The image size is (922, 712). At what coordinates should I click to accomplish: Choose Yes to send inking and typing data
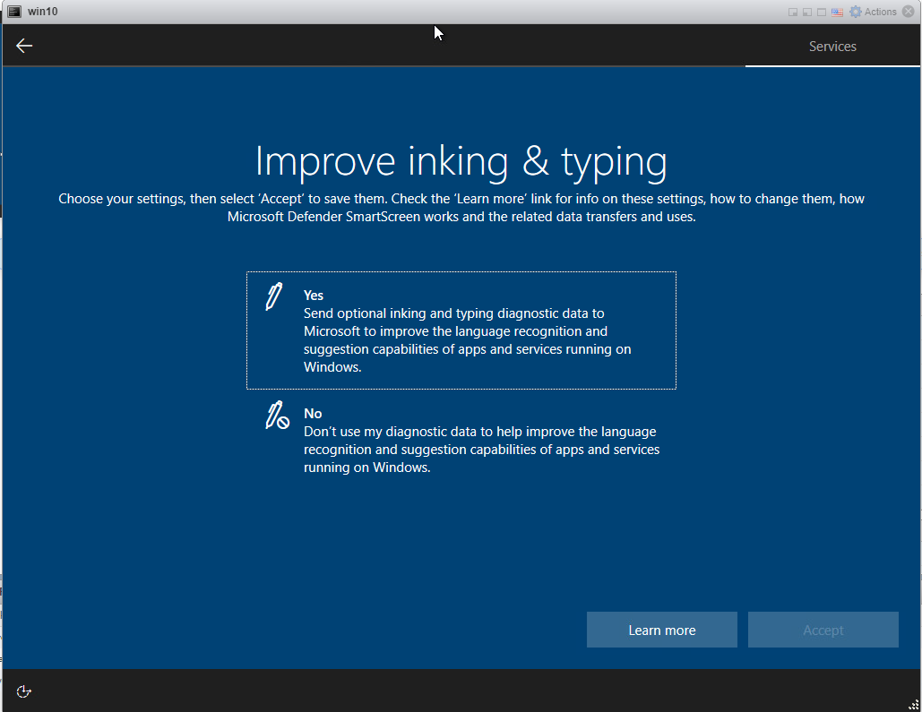[x=461, y=330]
